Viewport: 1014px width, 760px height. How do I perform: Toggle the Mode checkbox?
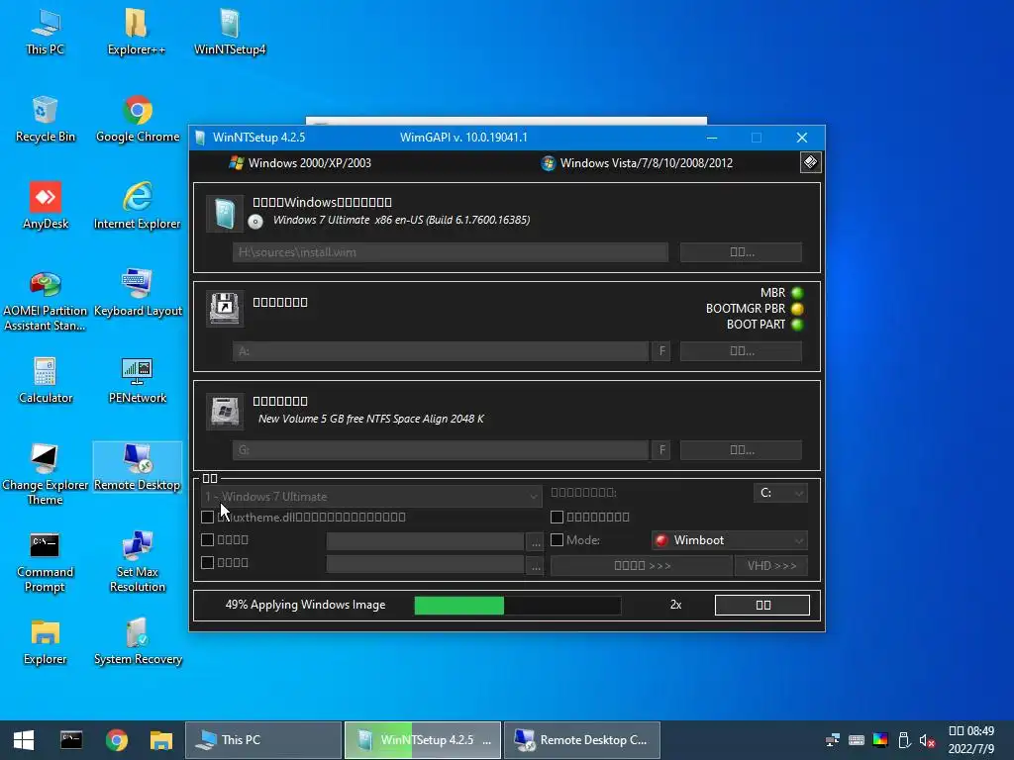557,539
